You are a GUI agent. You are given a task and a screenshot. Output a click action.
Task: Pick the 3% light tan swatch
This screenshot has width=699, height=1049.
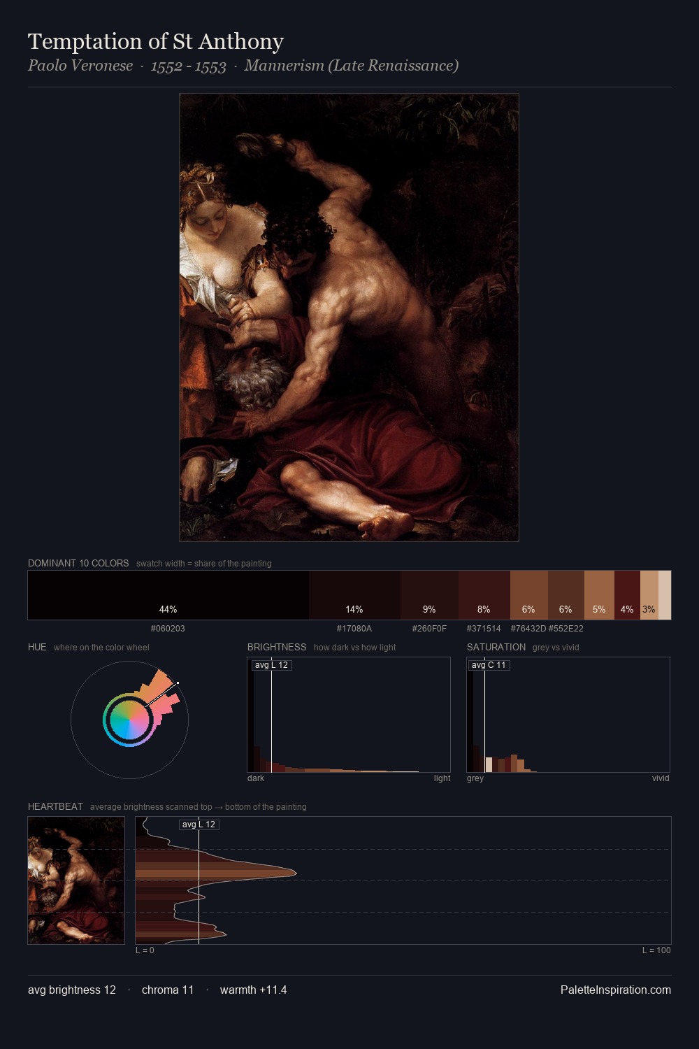pyautogui.click(x=649, y=595)
